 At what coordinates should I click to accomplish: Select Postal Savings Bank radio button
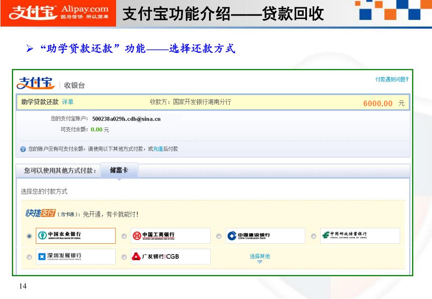(x=313, y=236)
